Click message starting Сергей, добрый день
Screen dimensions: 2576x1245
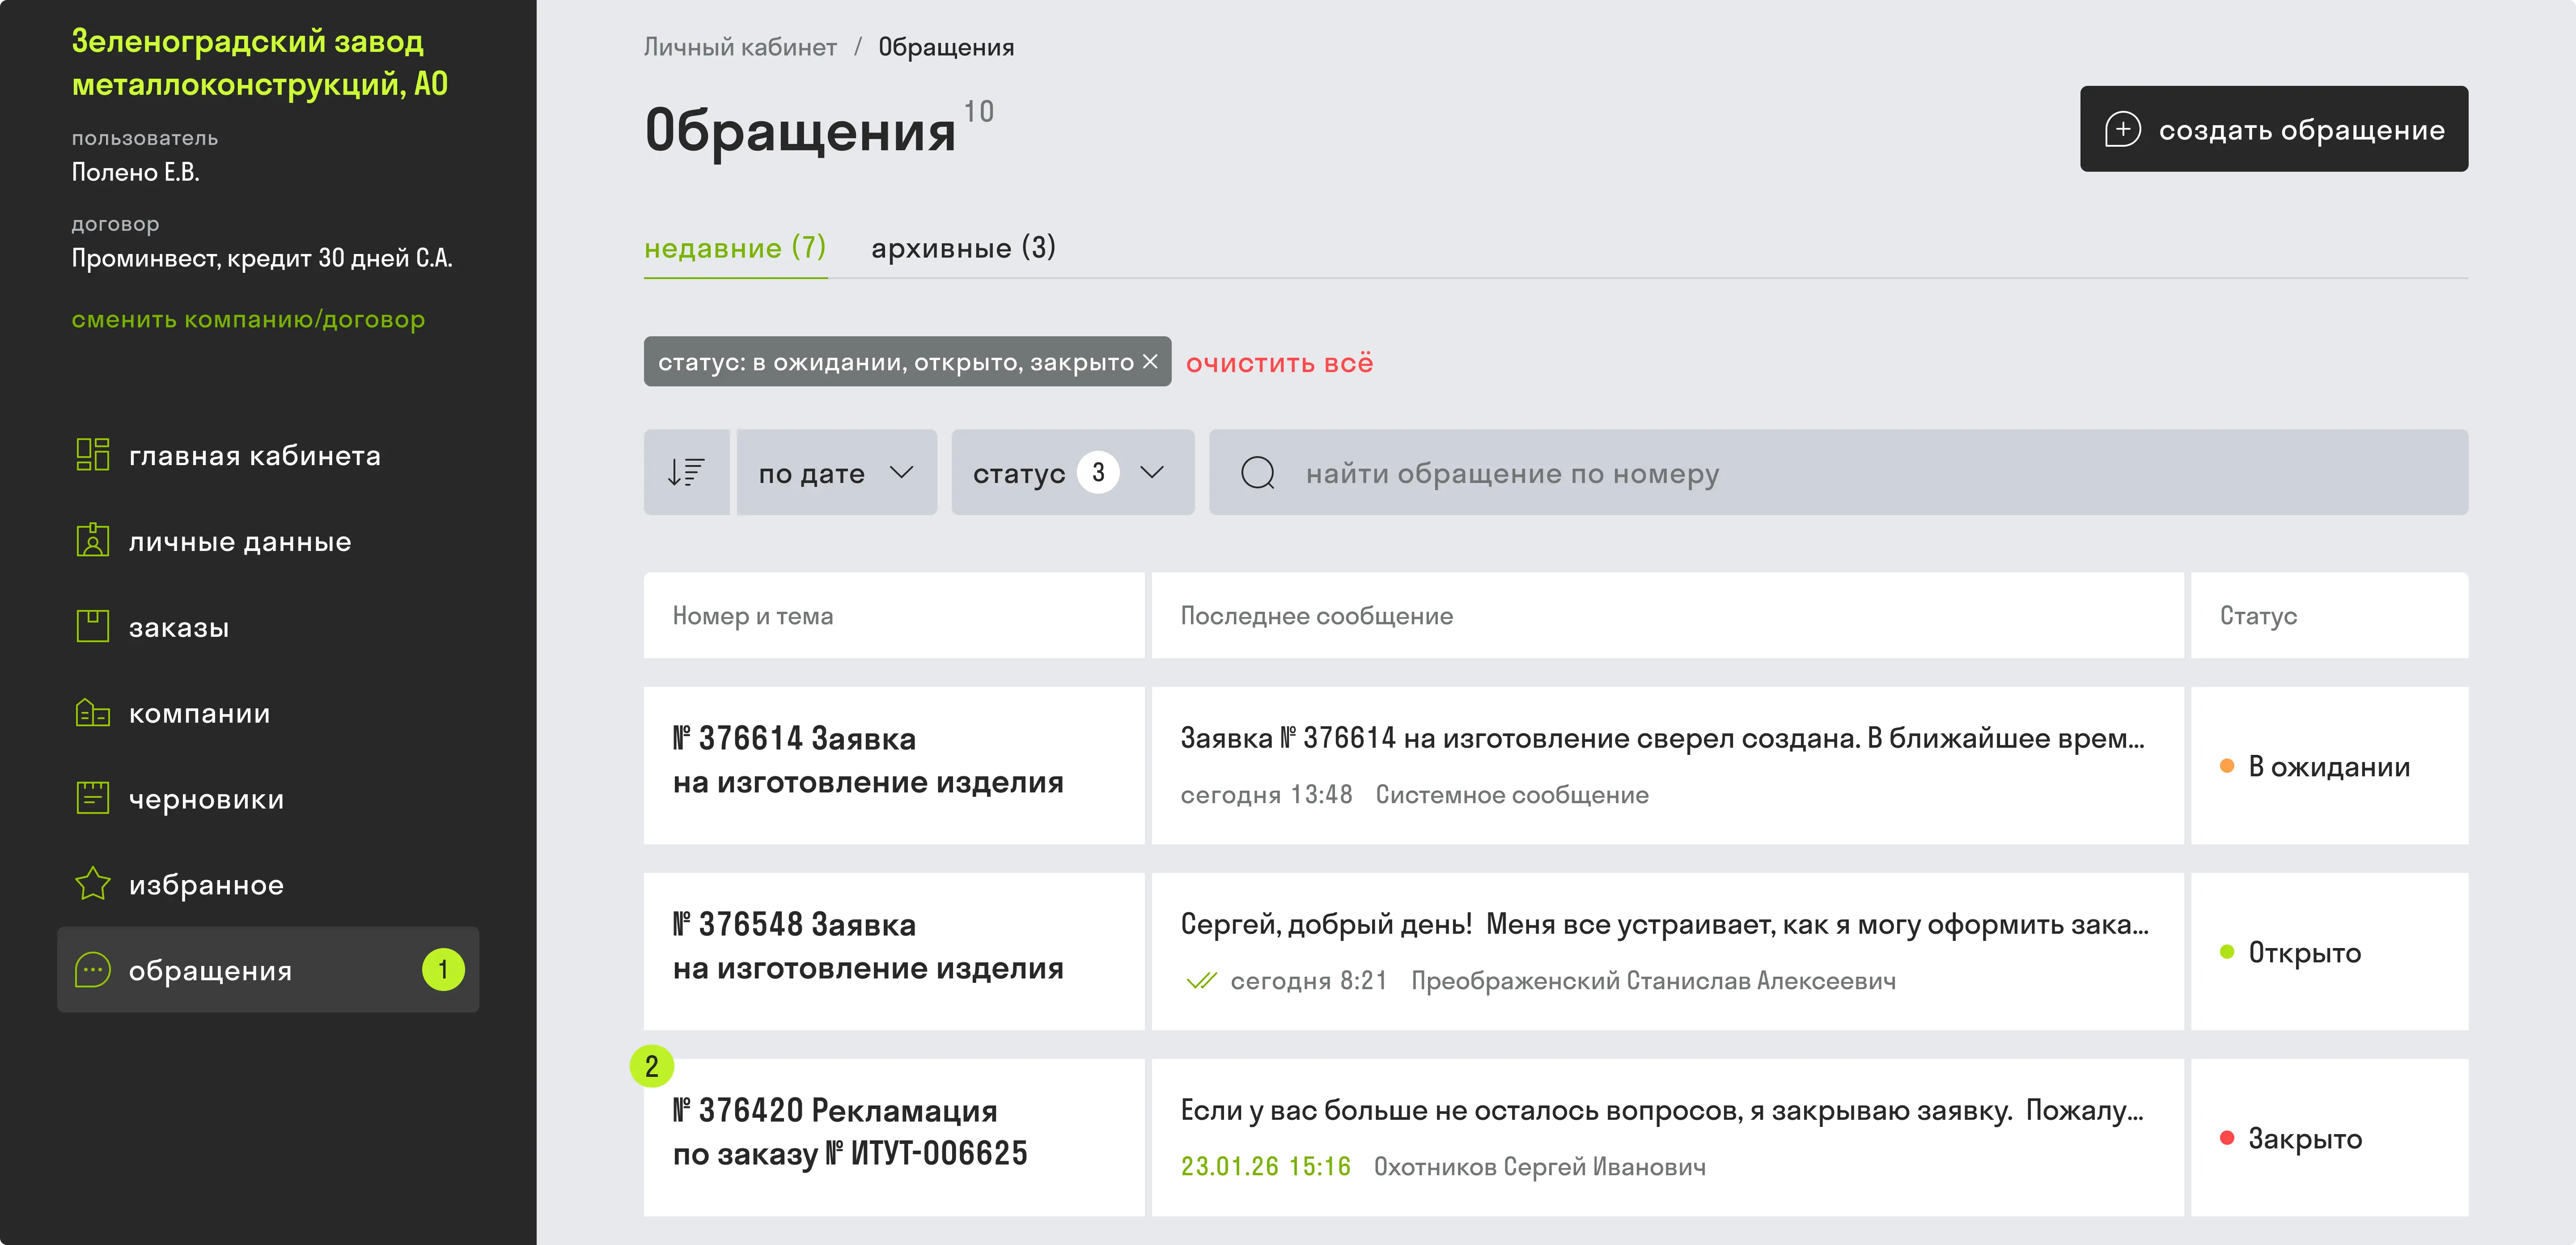pos(1664,925)
